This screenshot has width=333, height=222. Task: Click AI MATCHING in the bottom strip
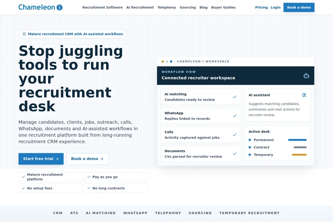[101, 213]
